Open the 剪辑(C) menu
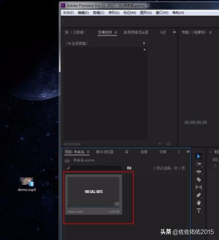The height and width of the screenshot is (240, 219). (98, 13)
